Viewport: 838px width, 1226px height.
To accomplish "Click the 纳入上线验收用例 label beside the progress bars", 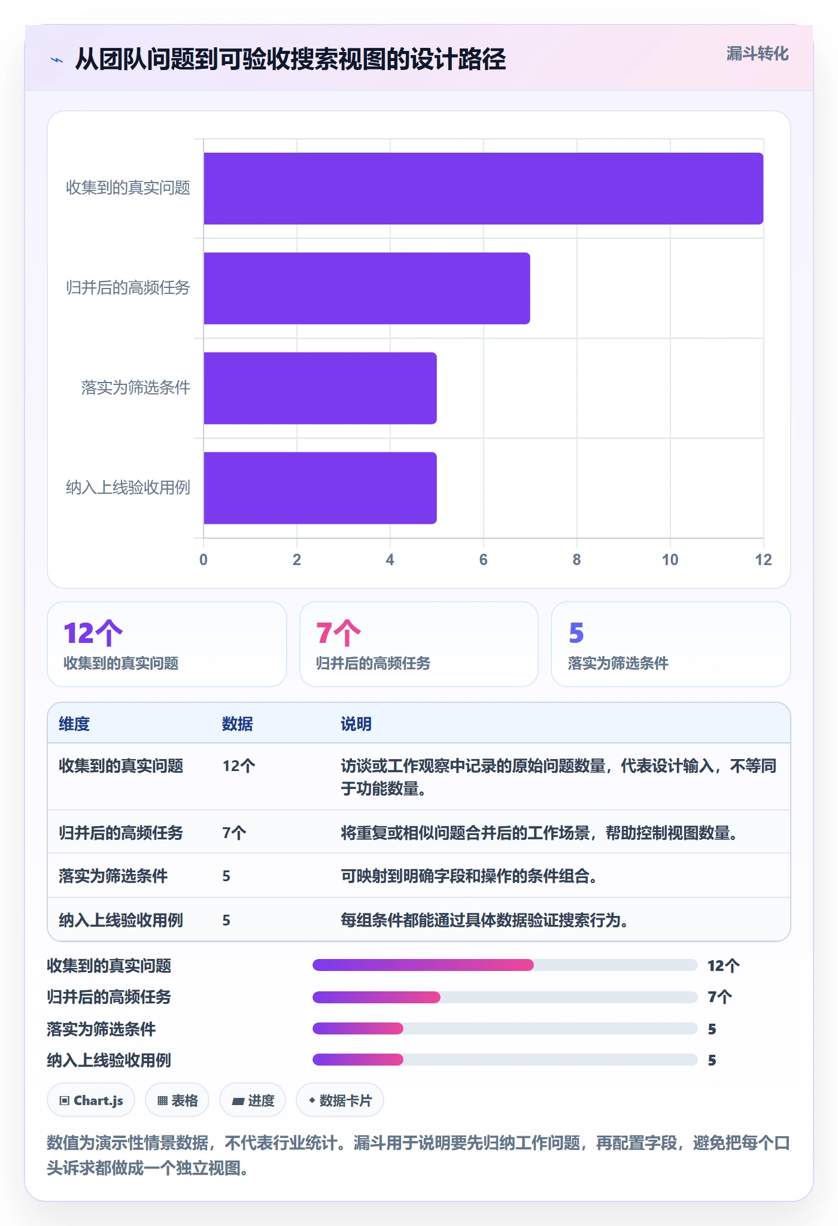I will [x=109, y=1061].
